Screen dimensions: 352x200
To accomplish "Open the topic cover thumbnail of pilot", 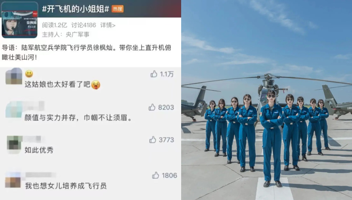I will [19, 20].
